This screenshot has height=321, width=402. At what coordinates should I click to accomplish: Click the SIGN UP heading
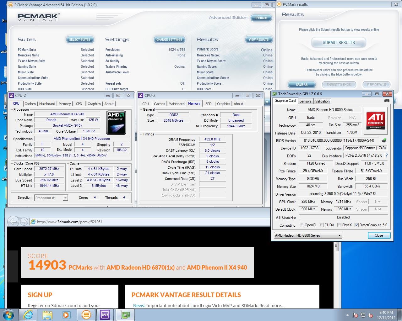point(40,295)
